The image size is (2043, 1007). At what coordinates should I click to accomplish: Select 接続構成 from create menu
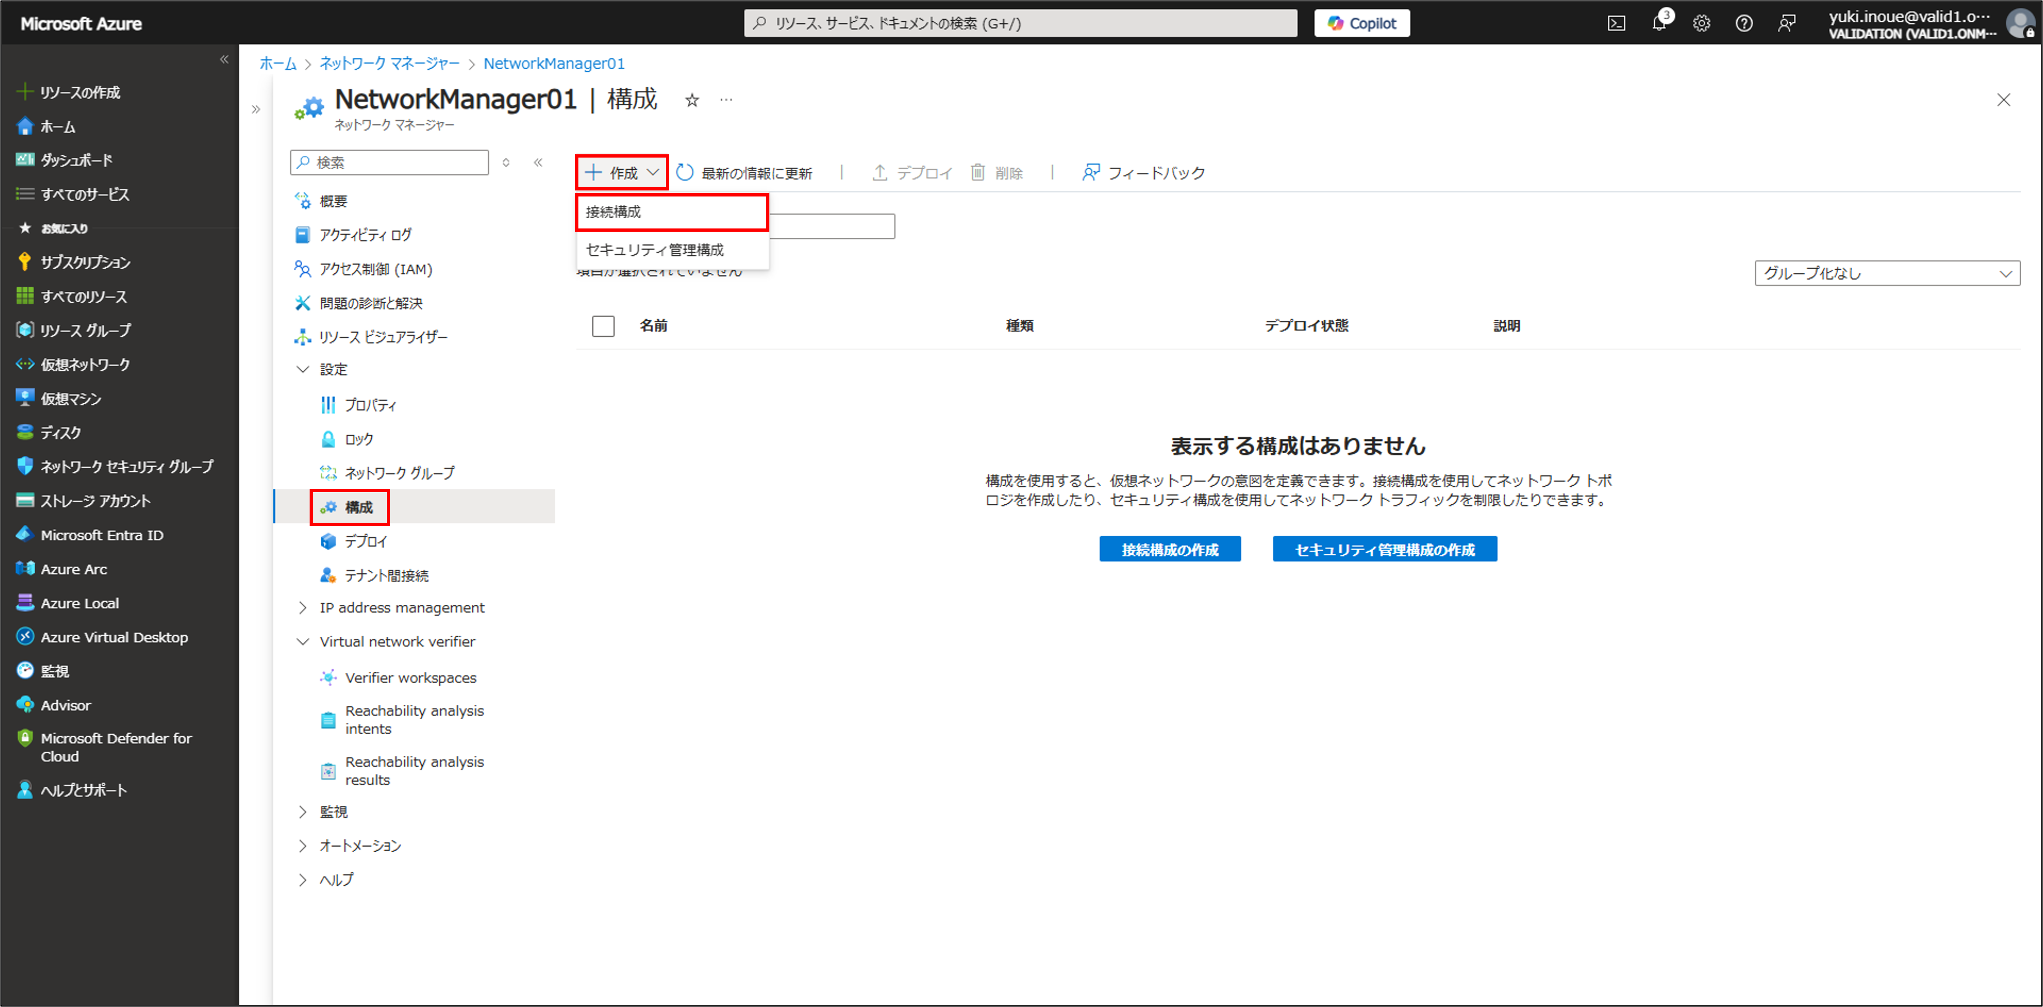pyautogui.click(x=672, y=212)
